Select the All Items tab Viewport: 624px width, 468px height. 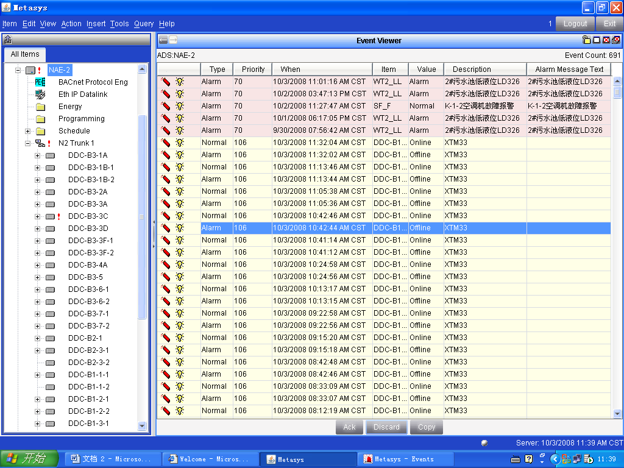click(25, 54)
